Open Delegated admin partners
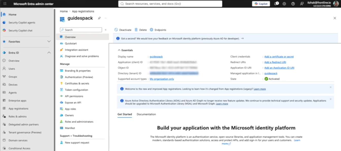The image size is (341, 151). coord(23,124)
